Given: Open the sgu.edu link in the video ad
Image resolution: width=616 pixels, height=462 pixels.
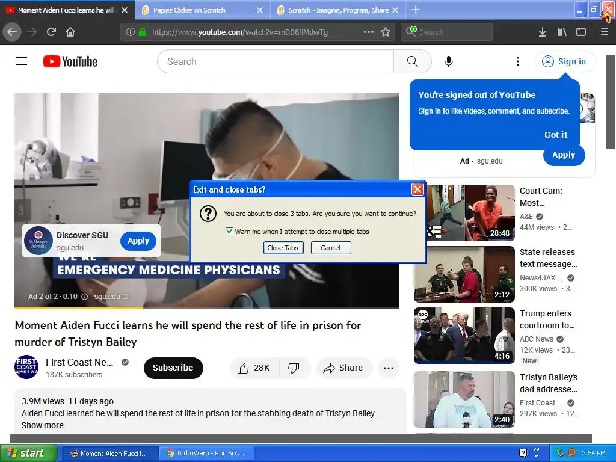Looking at the screenshot, I should point(111,297).
